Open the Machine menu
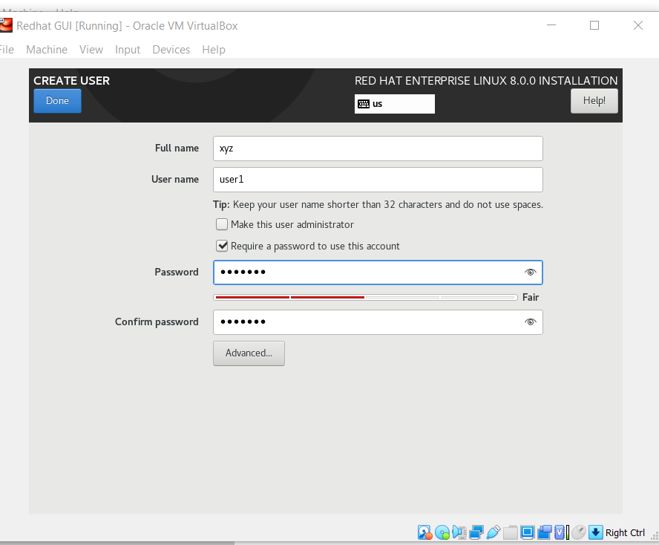The width and height of the screenshot is (659, 545). point(47,50)
